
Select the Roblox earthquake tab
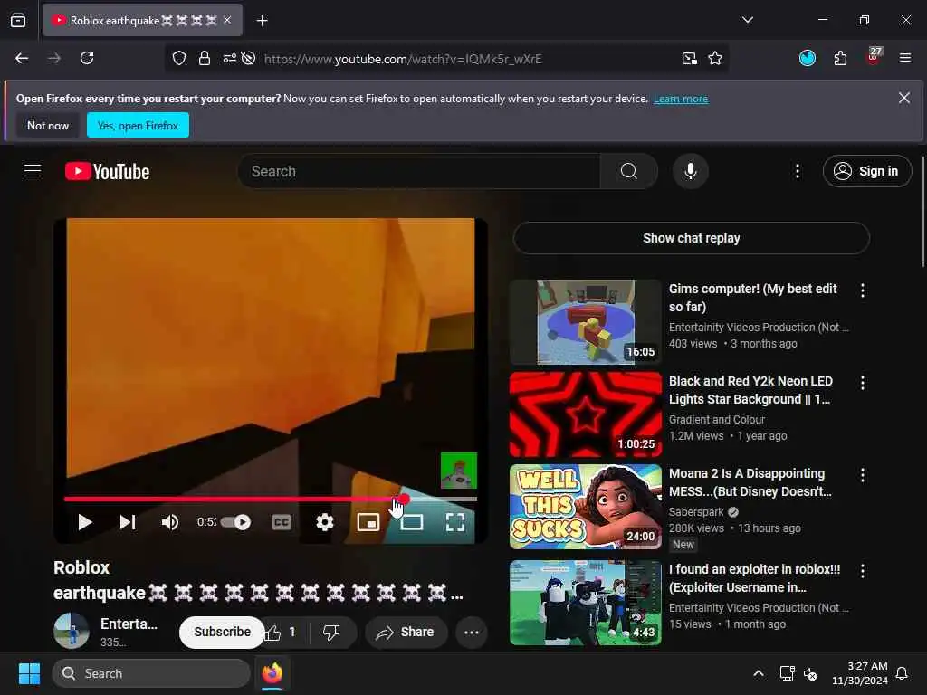point(142,21)
